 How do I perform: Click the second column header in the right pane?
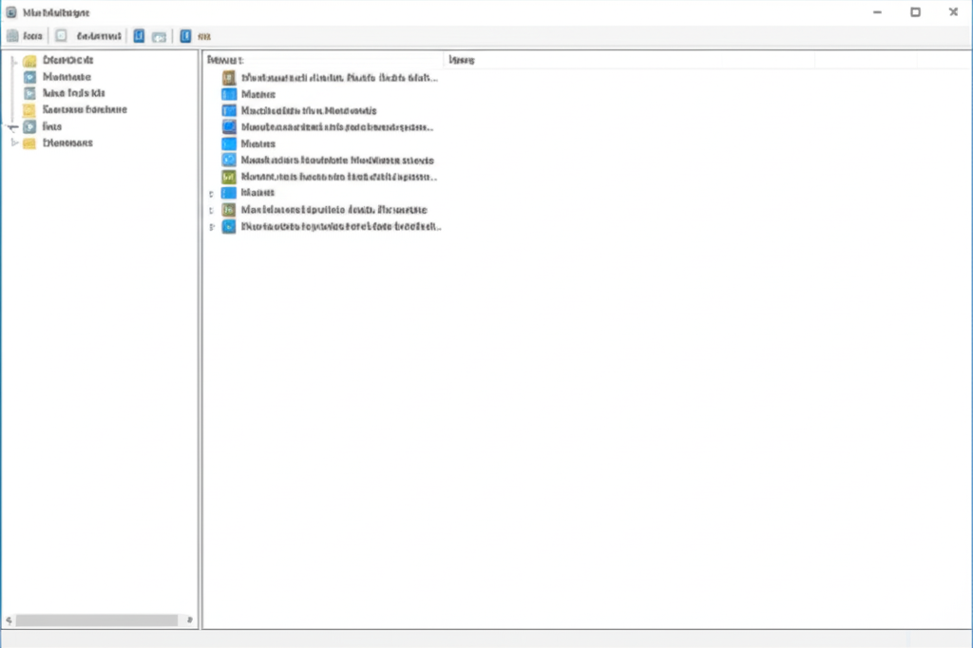pyautogui.click(x=629, y=60)
